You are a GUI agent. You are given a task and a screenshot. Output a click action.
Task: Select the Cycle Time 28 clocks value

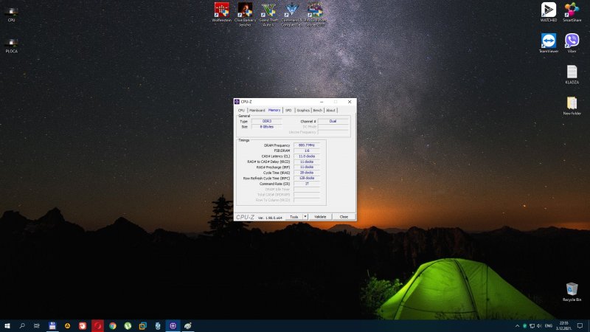(x=307, y=173)
